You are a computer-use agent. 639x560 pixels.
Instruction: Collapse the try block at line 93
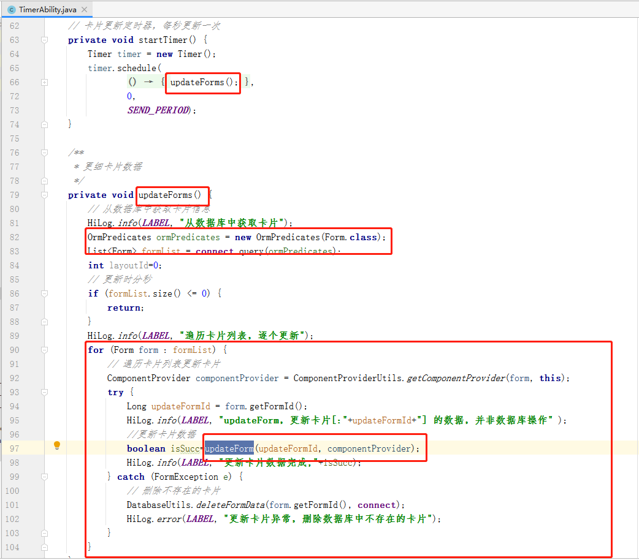[x=44, y=392]
